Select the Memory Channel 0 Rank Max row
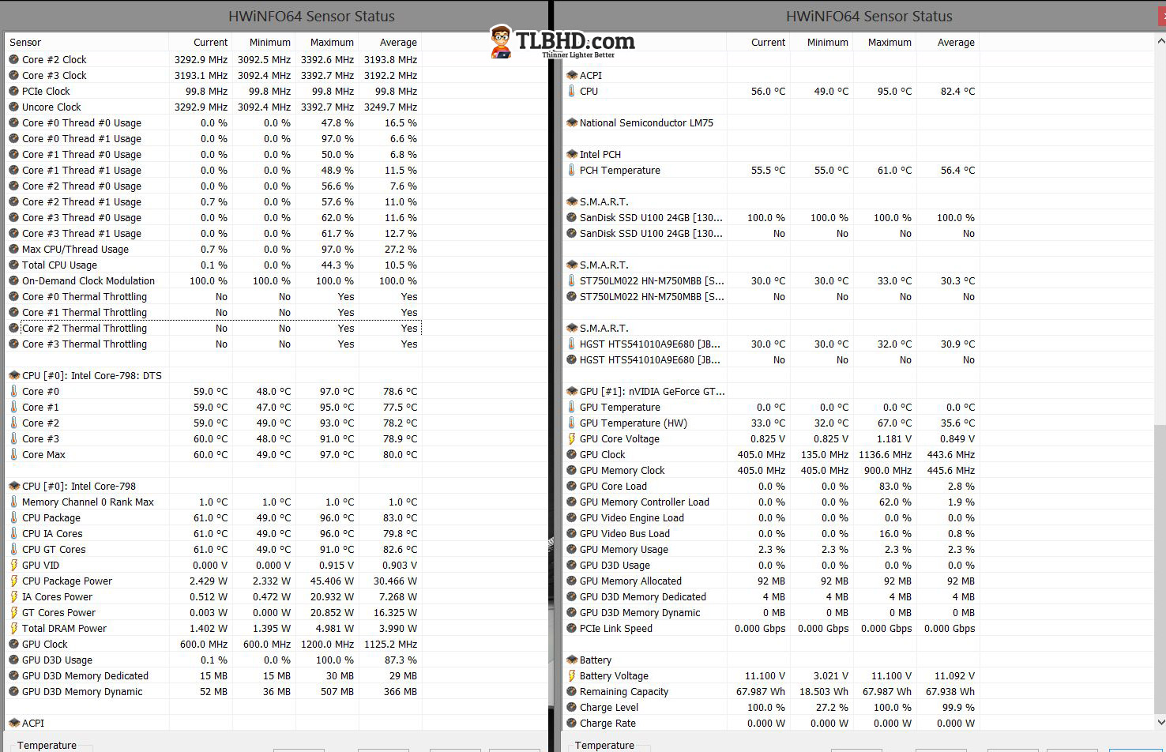This screenshot has width=1166, height=752. (x=213, y=502)
